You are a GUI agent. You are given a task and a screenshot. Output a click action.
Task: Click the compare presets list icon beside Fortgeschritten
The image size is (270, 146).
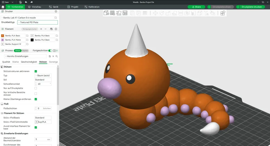tap(54, 50)
